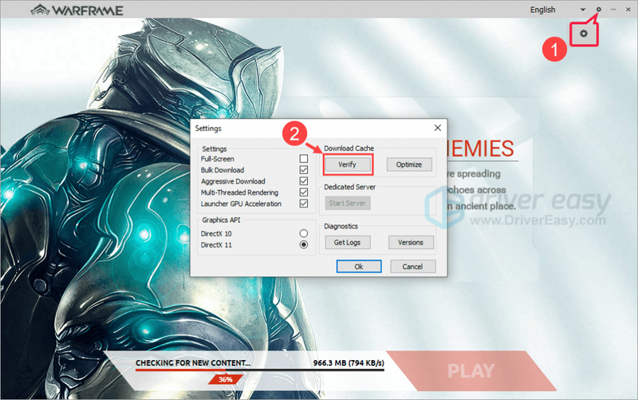This screenshot has height=400, width=638.
Task: Click the 36% progress indicator
Action: pyautogui.click(x=226, y=379)
